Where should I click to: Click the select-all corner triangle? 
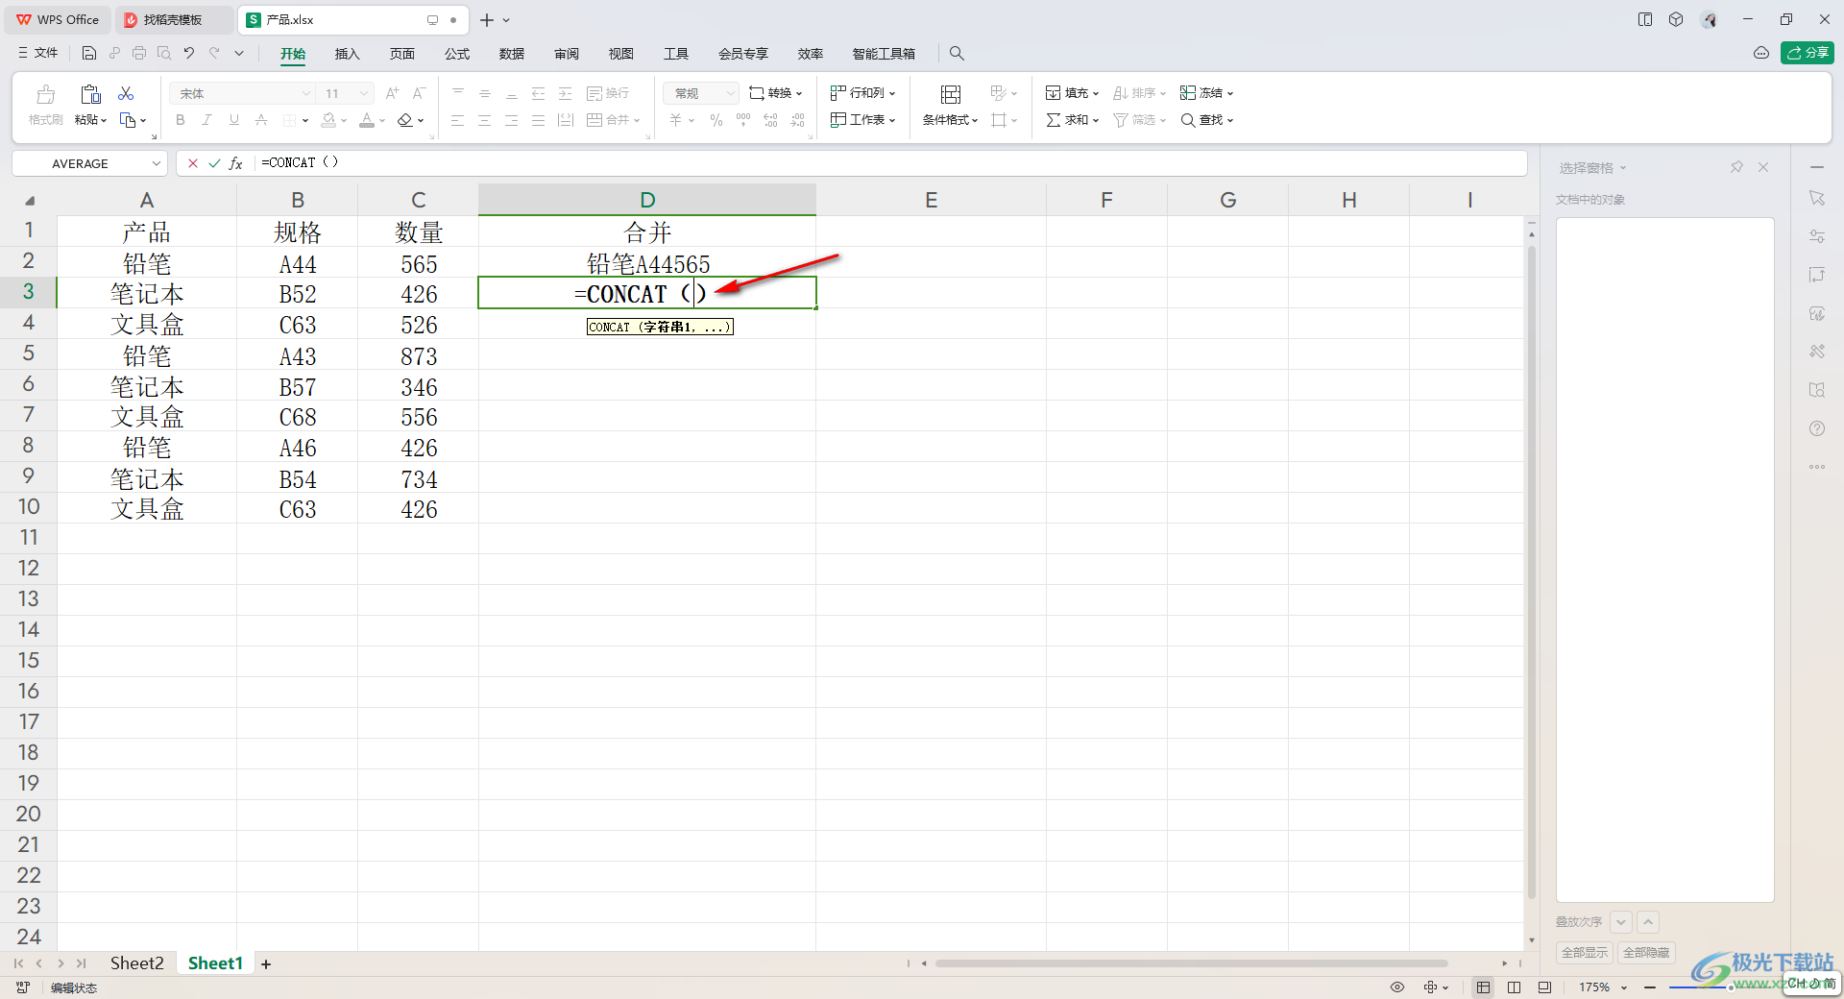pyautogui.click(x=30, y=200)
